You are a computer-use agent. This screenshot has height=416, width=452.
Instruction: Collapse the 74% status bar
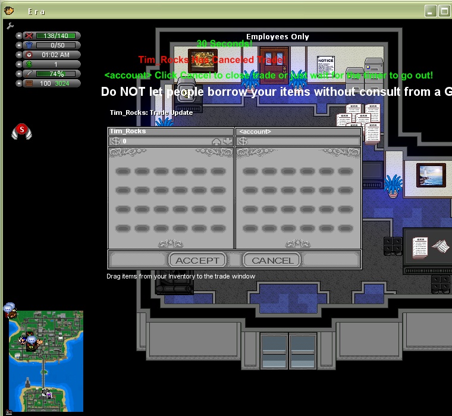tap(19, 74)
